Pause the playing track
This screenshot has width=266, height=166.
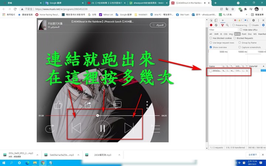(102, 128)
